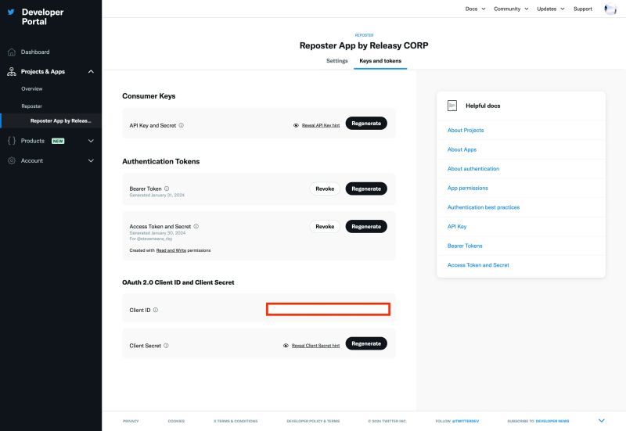Regenerate the API Key and Secret
Screen dimensions: 626x431
pyautogui.click(x=366, y=124)
